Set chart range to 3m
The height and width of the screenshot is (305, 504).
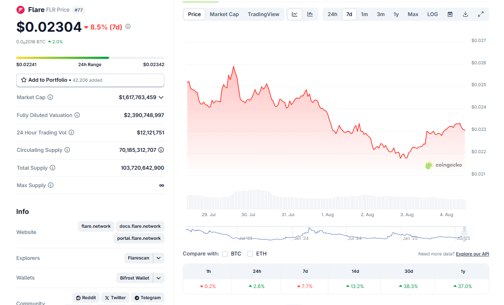(381, 14)
